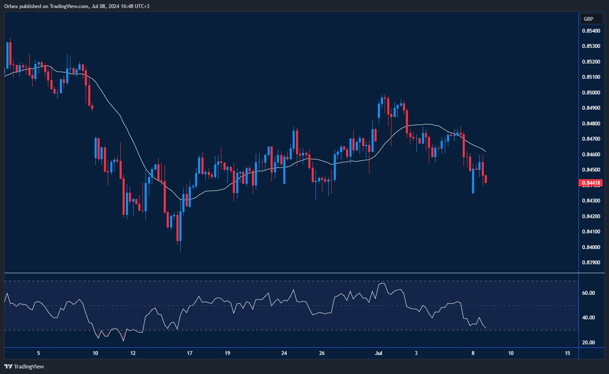Screen dimensions: 609x374
Task: Select the Jul label on the time axis
Action: [x=378, y=353]
